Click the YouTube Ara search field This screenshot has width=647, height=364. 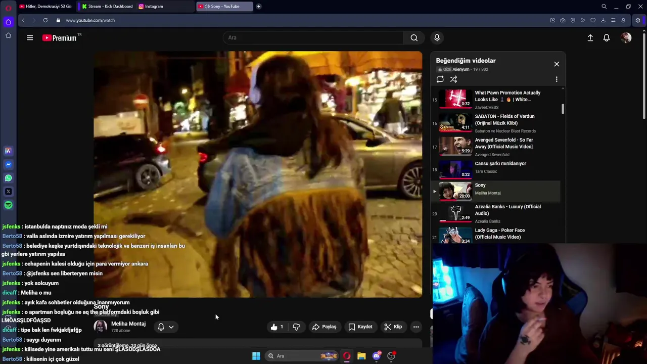(x=313, y=37)
